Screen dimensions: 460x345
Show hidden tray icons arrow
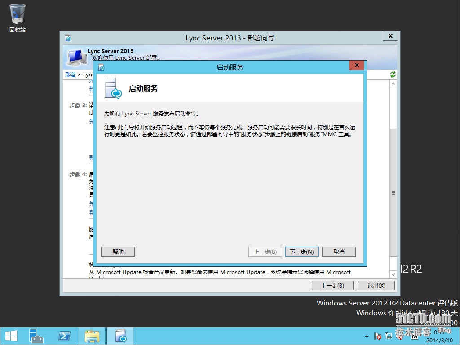(367, 336)
